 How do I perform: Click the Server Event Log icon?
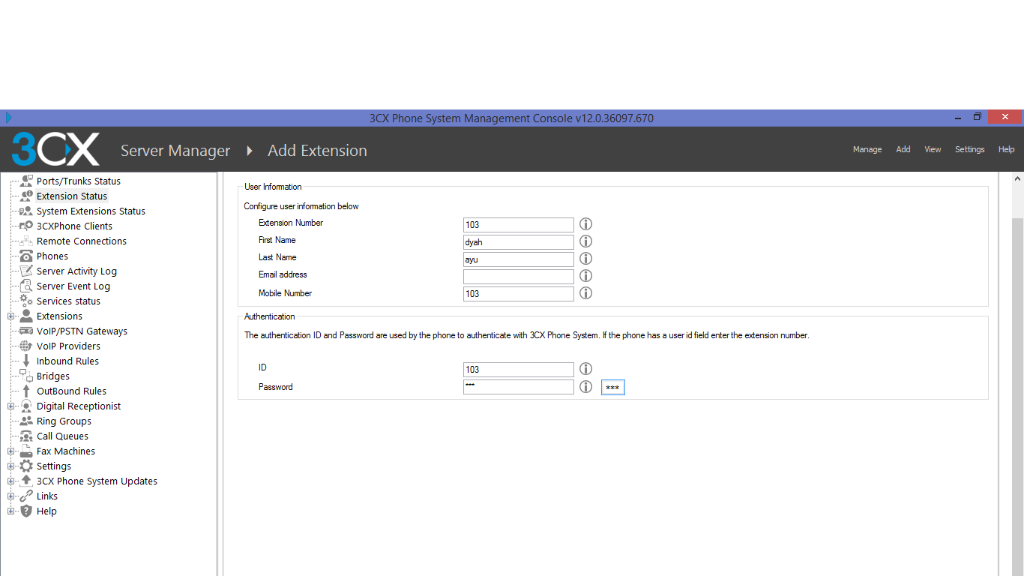tap(26, 286)
